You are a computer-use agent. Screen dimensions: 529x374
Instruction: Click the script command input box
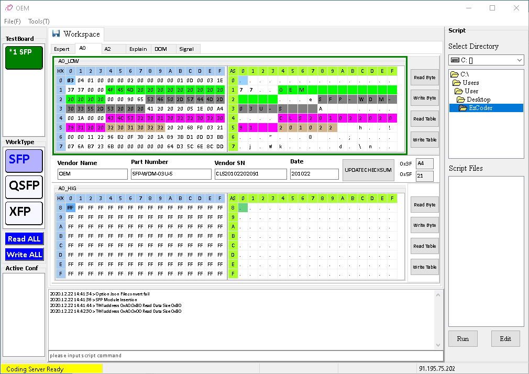[x=245, y=356]
